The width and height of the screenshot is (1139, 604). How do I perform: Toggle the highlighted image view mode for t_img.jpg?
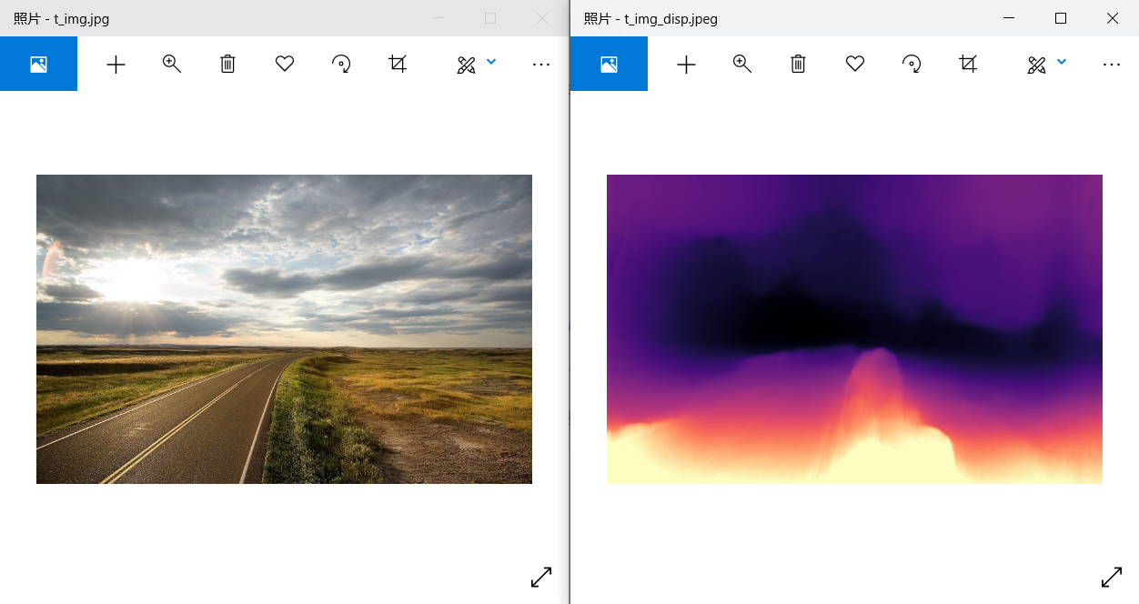[38, 64]
